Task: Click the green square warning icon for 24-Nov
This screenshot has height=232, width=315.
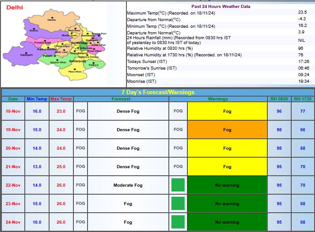Action: 178,222
